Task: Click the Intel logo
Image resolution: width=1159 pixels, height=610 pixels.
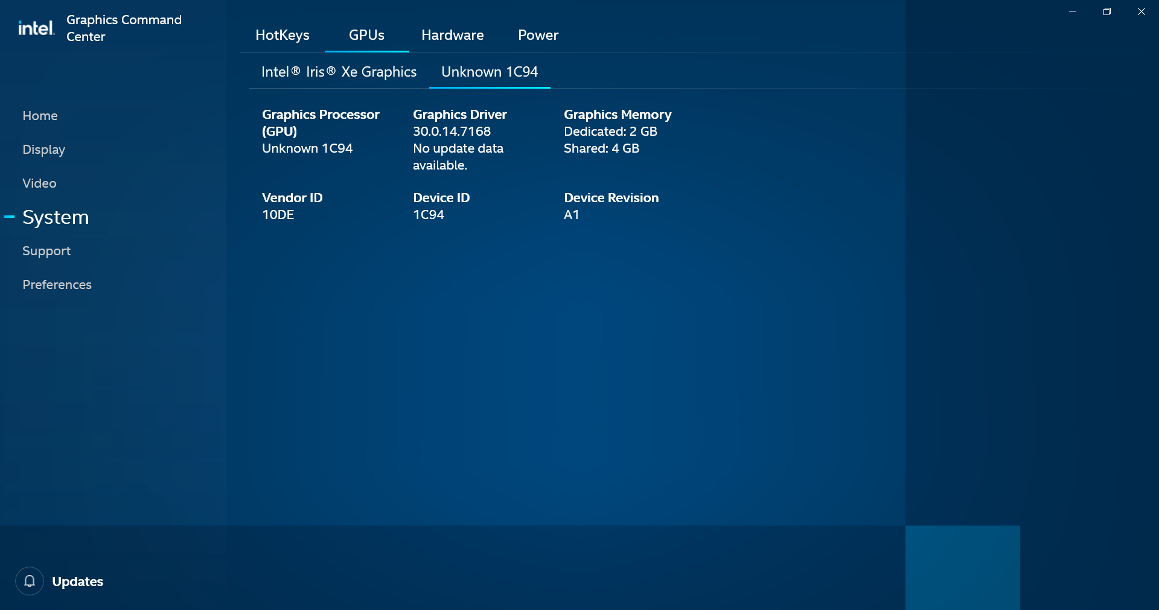Action: [x=36, y=27]
